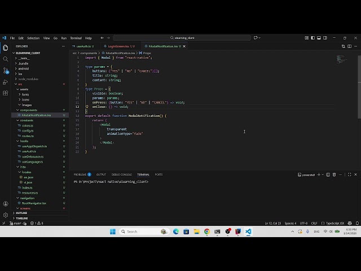Change encoding via UTF-8 status item
This screenshot has height=271, width=361.
(x=303, y=223)
